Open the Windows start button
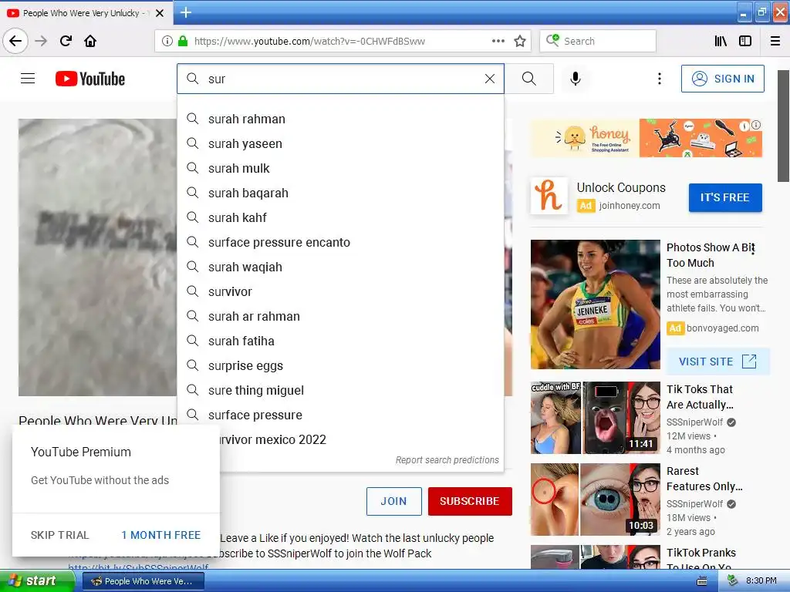Screen dimensions: 790x592 click(37, 581)
